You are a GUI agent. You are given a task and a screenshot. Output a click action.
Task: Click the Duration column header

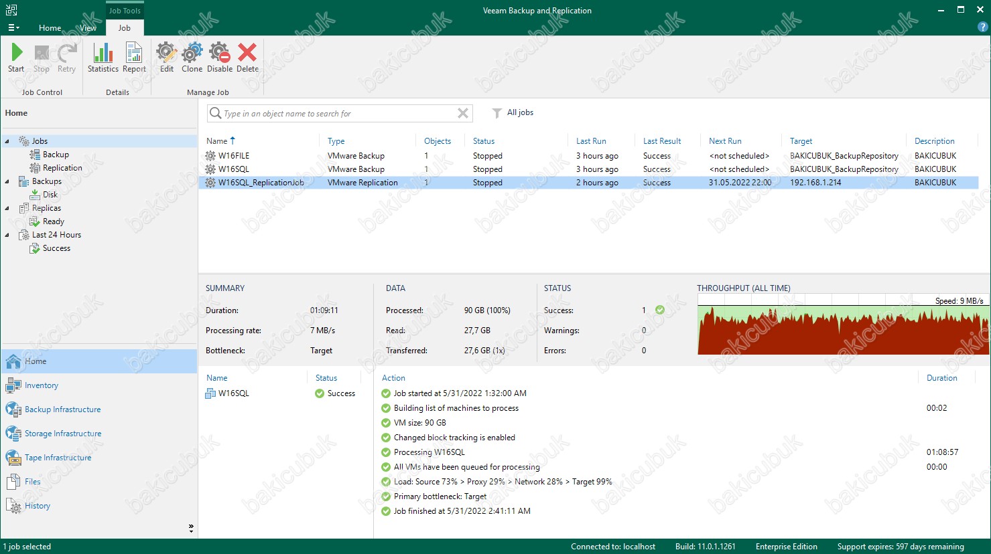tap(941, 378)
